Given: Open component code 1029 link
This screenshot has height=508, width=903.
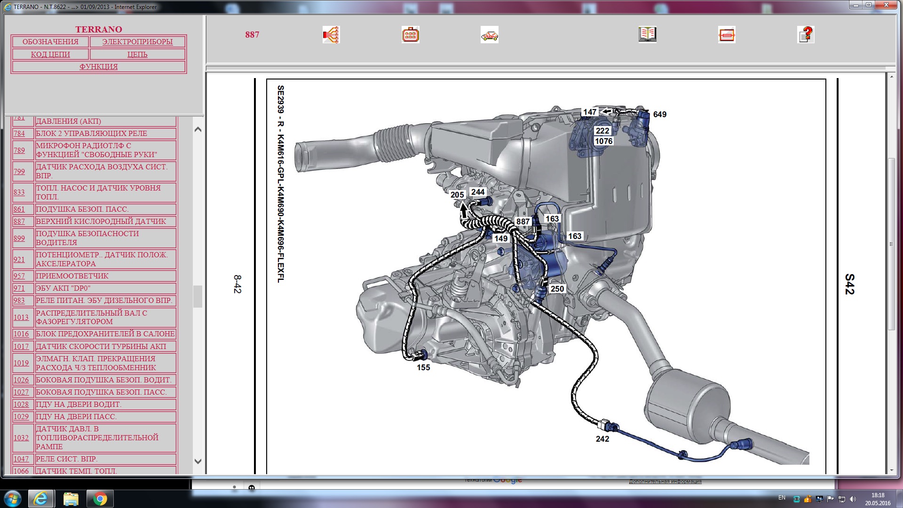Looking at the screenshot, I should (x=21, y=417).
